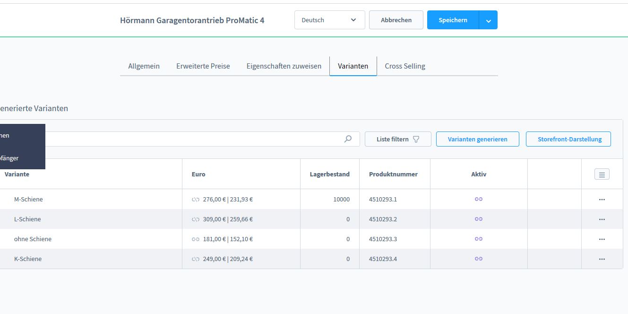
Task: Toggle Aktiv inheritance link for M-Schiene
Action: [478, 200]
